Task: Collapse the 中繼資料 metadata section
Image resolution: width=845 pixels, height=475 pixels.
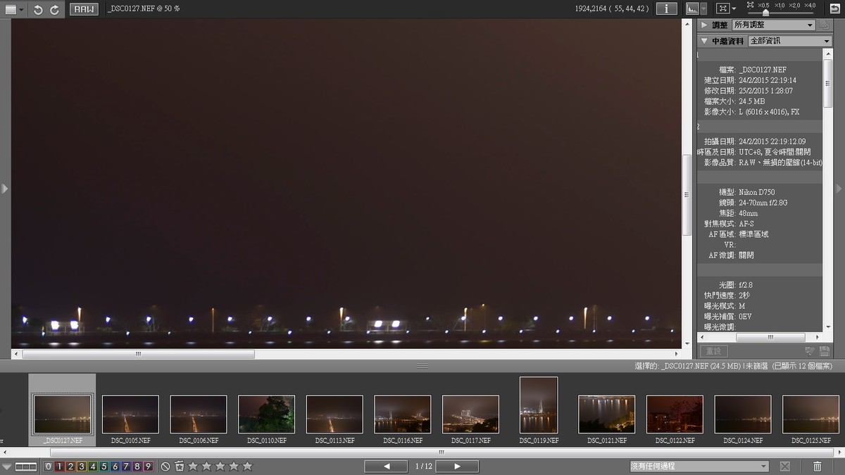Action: pos(704,41)
